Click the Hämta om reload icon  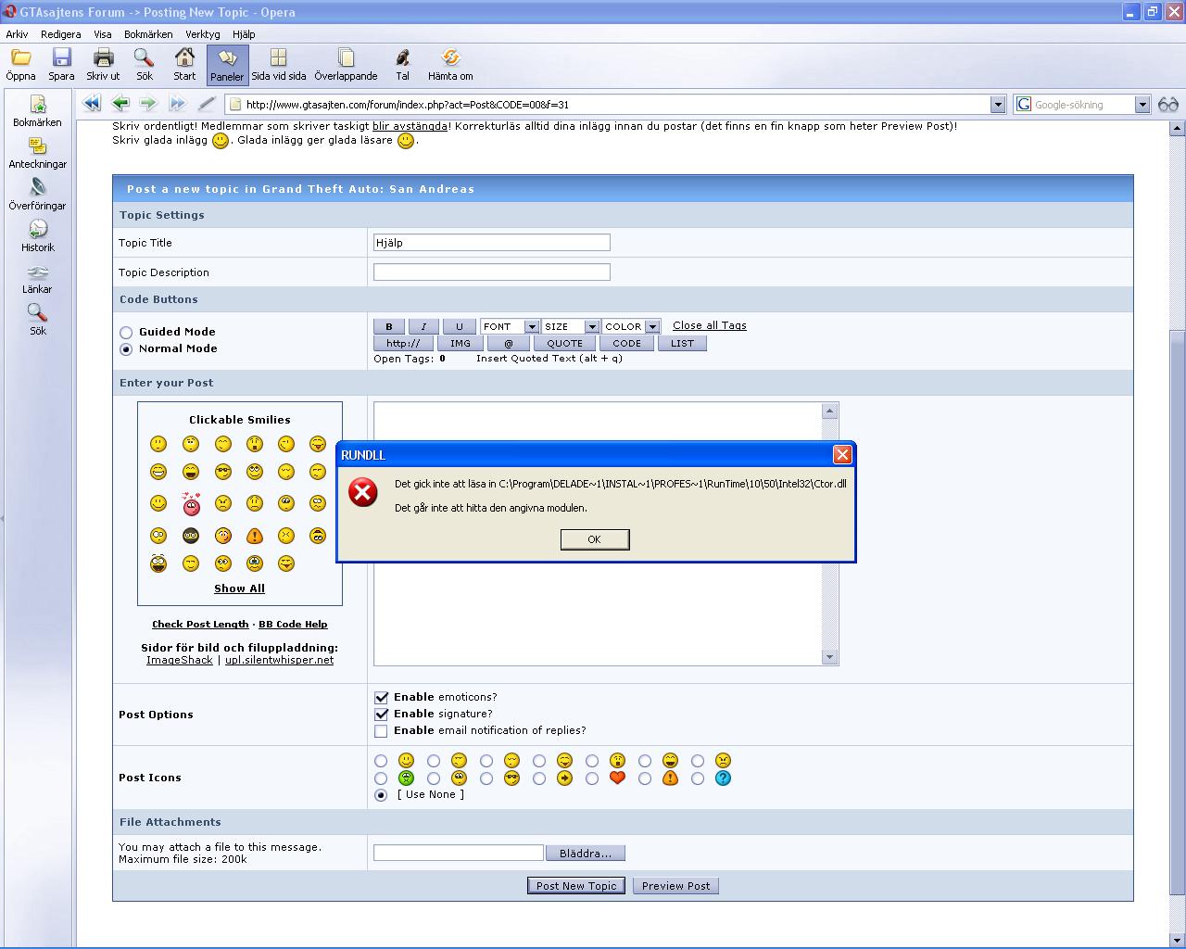tap(450, 58)
